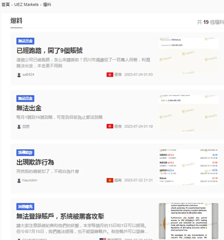The height and width of the screenshot is (240, 224).
Task: Open 2,064.88 USD screenshot thumbnail
Action: [189, 113]
